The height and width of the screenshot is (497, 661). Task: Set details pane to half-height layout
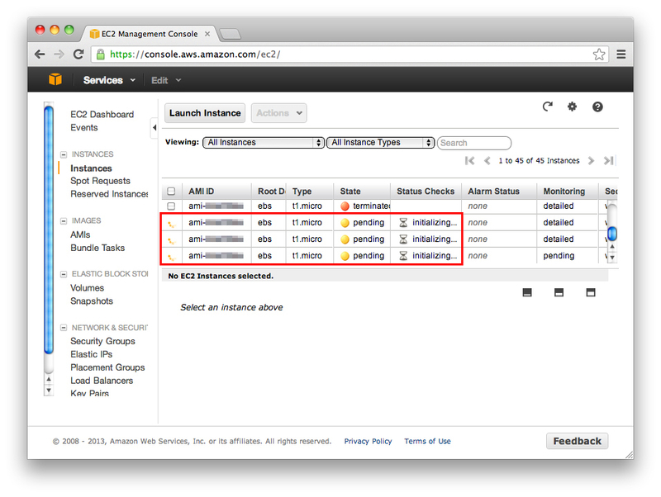tap(559, 292)
